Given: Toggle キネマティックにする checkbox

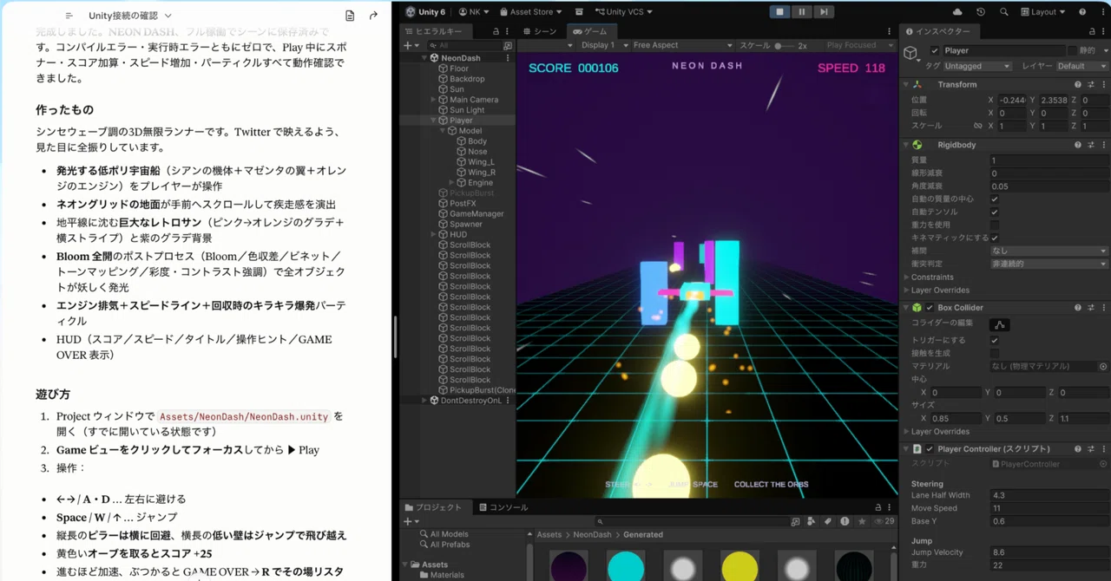Looking at the screenshot, I should pos(995,238).
